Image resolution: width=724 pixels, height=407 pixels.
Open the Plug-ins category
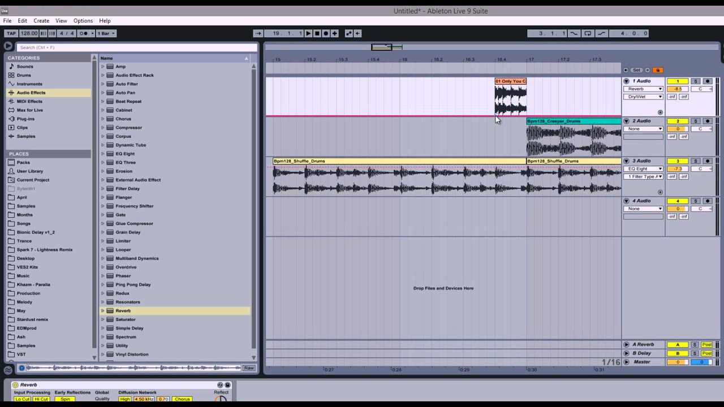tap(25, 119)
